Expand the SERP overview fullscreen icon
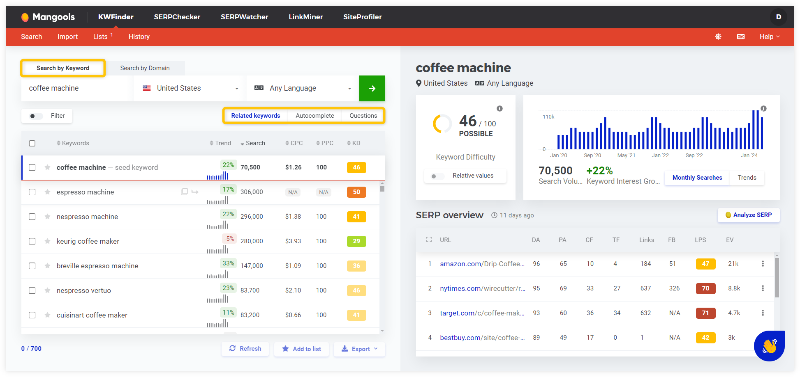The width and height of the screenshot is (800, 377). (x=429, y=240)
